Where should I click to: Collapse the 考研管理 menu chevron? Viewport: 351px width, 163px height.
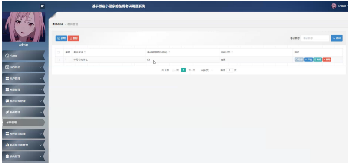pyautogui.click(x=40, y=112)
